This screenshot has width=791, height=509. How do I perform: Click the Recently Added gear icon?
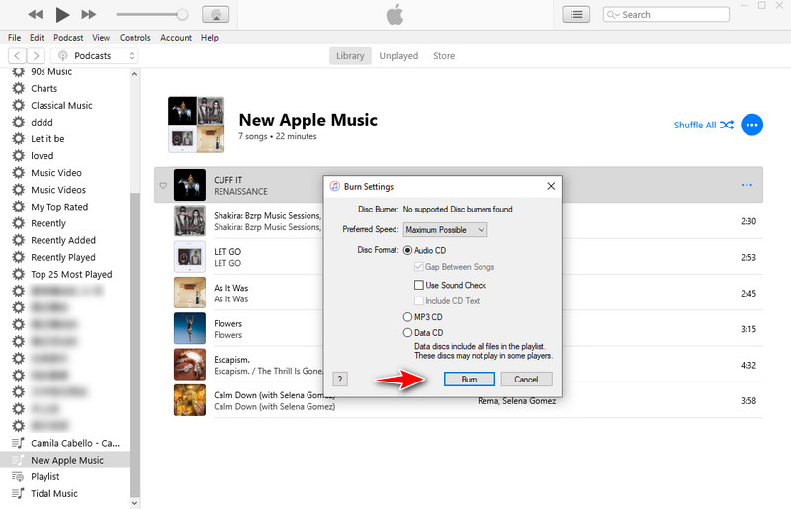[x=18, y=240]
